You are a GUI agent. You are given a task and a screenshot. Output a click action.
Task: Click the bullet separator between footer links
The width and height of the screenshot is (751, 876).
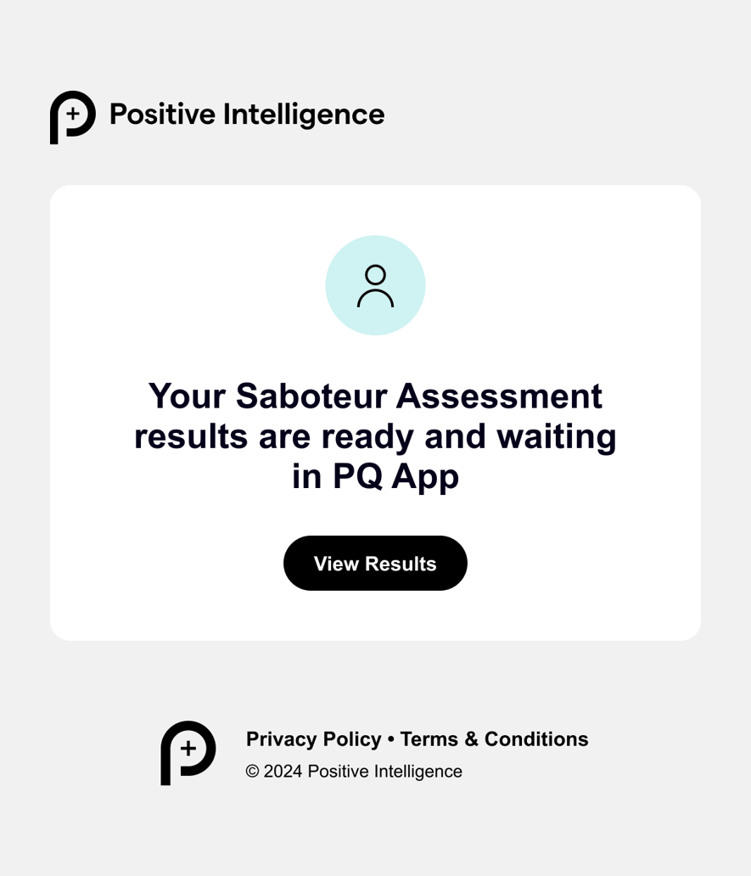[x=390, y=739]
